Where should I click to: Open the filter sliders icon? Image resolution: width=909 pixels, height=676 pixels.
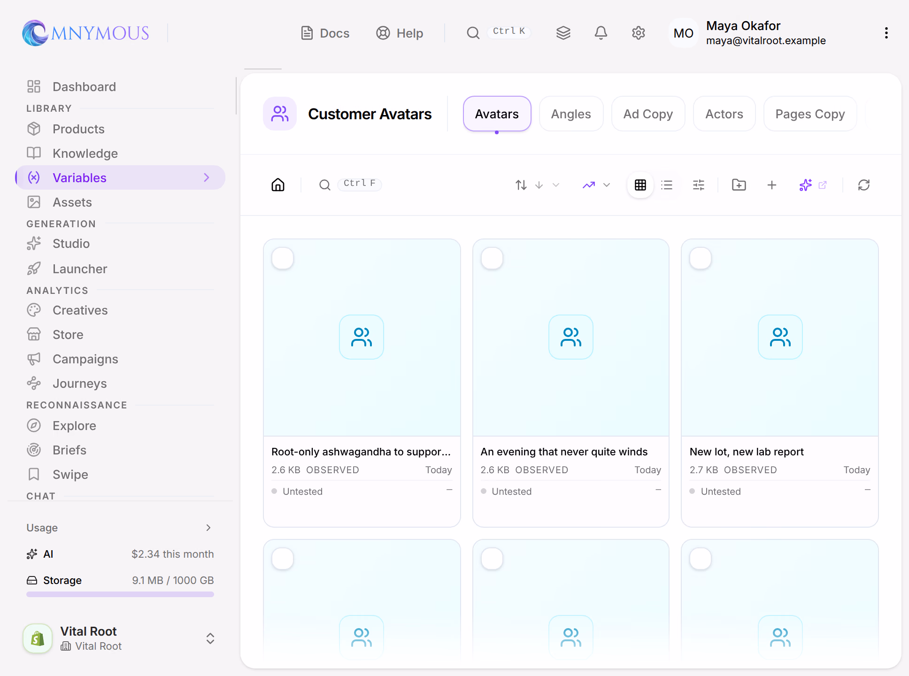[699, 185]
